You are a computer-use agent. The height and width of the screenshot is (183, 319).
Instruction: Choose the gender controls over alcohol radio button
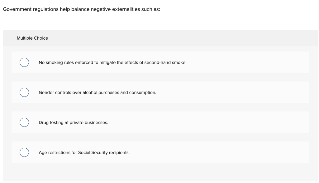click(x=24, y=92)
